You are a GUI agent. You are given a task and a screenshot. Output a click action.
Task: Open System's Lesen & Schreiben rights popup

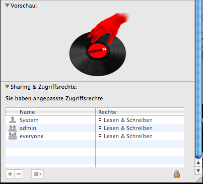(x=125, y=120)
